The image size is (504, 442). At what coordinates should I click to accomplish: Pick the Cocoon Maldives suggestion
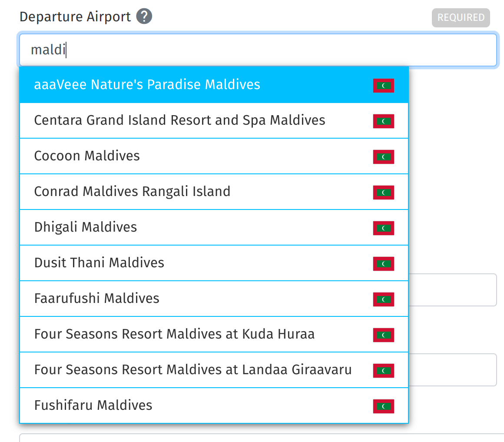214,156
